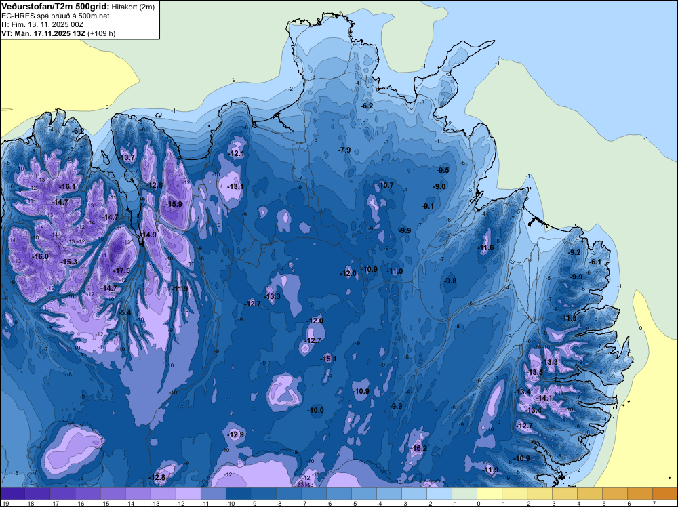Screen dimensions: 678x507
Task: Click the title 'Veðurstofan/T2m 500grid:'
Action: coord(54,6)
